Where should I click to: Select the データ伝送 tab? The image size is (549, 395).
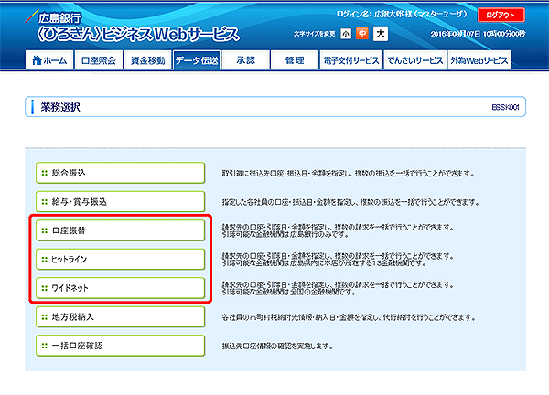(197, 60)
